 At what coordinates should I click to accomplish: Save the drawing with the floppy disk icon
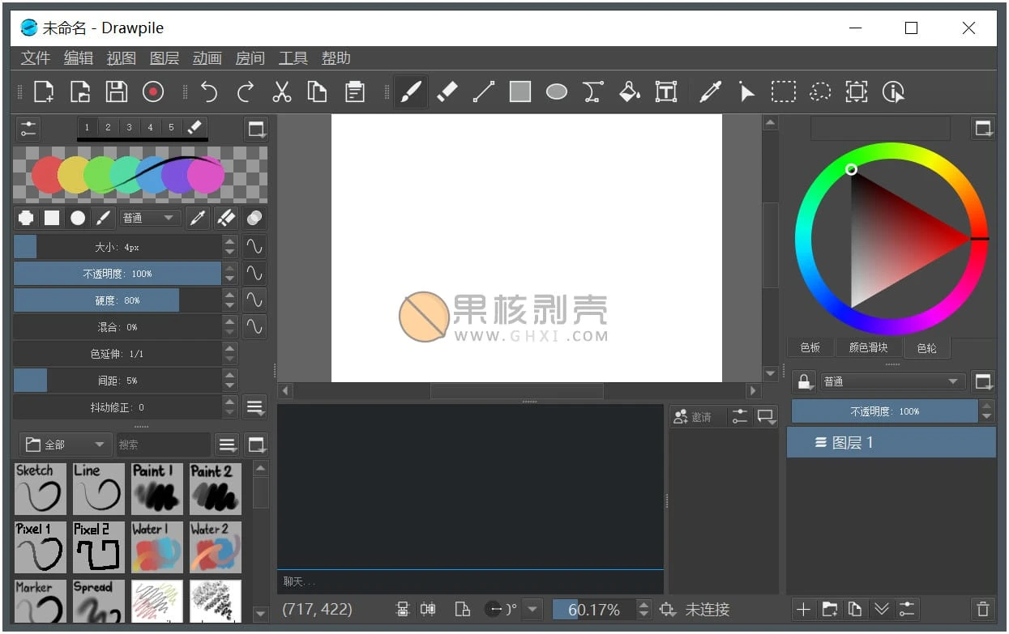click(117, 91)
